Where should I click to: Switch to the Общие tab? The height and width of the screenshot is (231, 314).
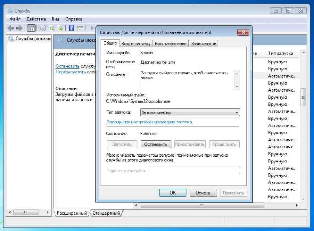coord(110,43)
